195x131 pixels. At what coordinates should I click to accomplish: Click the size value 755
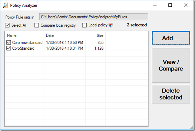pos(100,42)
